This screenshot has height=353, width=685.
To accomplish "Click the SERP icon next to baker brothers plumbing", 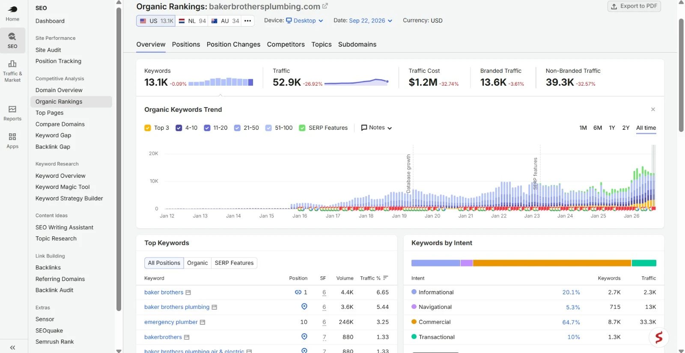I will [x=214, y=307].
